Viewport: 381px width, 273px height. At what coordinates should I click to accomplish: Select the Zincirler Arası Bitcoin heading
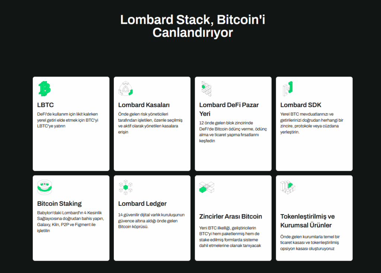(x=231, y=216)
